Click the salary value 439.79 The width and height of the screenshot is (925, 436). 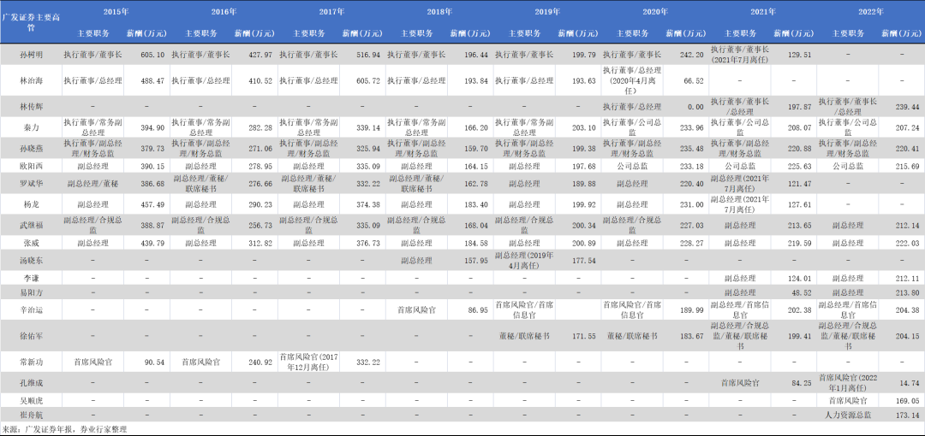pyautogui.click(x=152, y=243)
